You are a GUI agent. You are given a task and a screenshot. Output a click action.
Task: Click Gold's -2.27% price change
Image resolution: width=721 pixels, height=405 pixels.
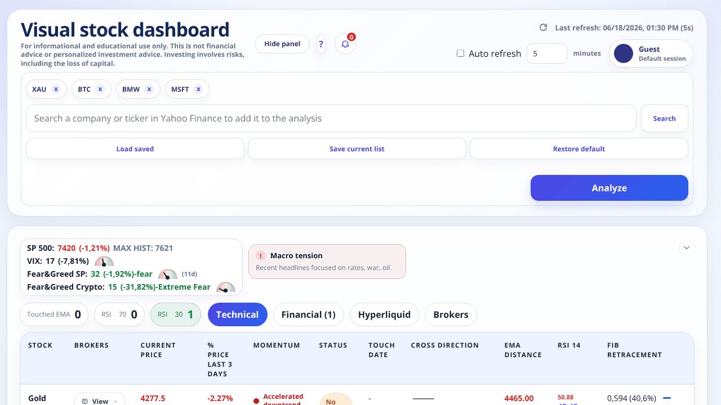click(220, 398)
